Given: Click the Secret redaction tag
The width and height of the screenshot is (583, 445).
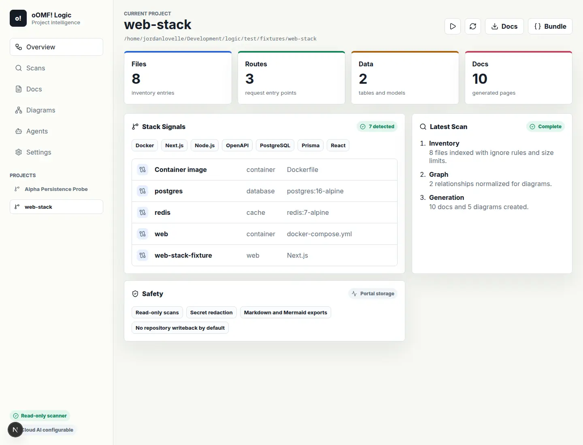Looking at the screenshot, I should (211, 312).
